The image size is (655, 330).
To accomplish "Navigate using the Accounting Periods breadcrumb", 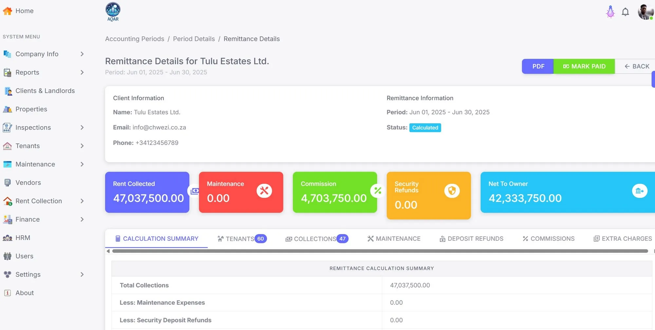I will pos(135,39).
